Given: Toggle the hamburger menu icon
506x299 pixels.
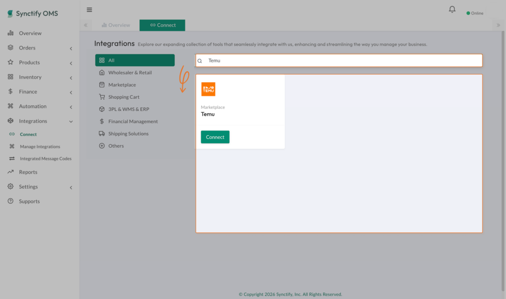Looking at the screenshot, I should click(89, 10).
